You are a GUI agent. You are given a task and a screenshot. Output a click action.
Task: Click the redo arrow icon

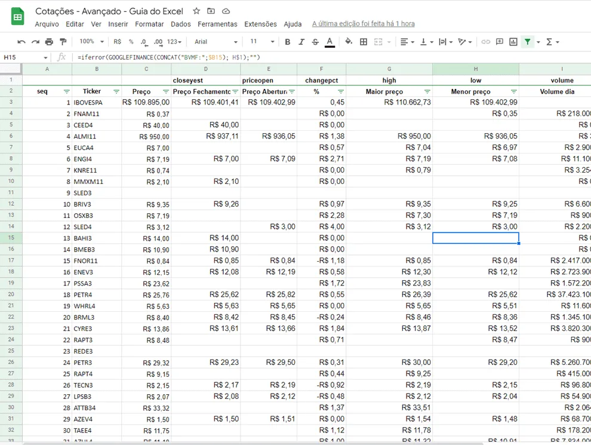tap(35, 42)
